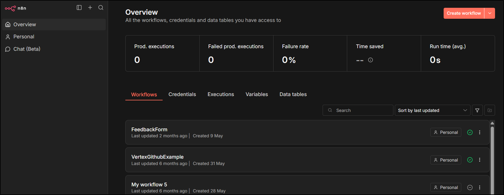The height and width of the screenshot is (195, 504).
Task: Click the add folder icon
Action: pos(490,110)
